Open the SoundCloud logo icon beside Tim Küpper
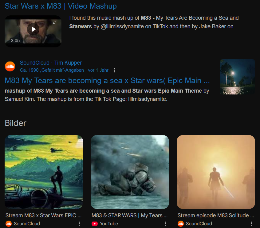Screen dimensions: 260x228 pyautogui.click(x=10, y=66)
